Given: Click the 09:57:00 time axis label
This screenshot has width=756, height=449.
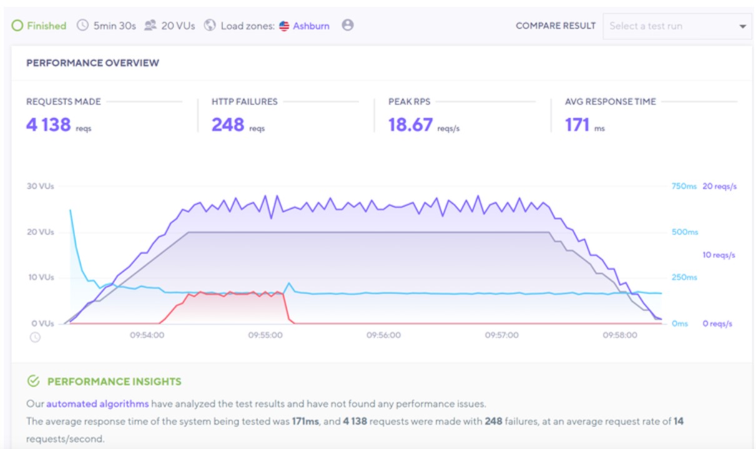Looking at the screenshot, I should [x=502, y=335].
